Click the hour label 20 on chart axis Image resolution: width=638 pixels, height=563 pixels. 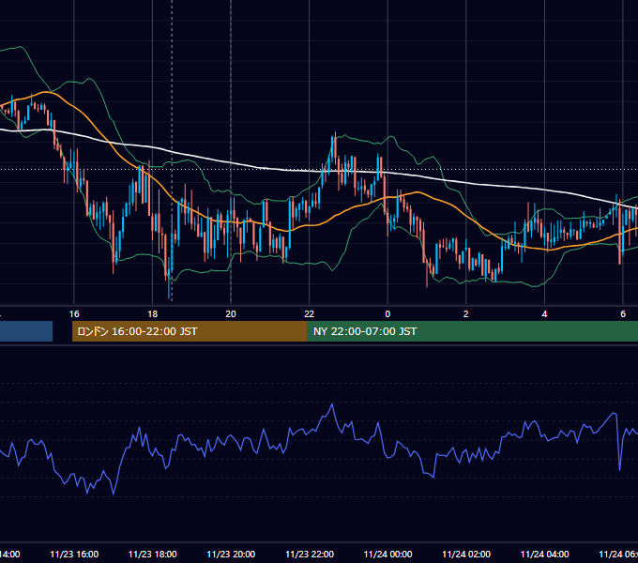231,314
